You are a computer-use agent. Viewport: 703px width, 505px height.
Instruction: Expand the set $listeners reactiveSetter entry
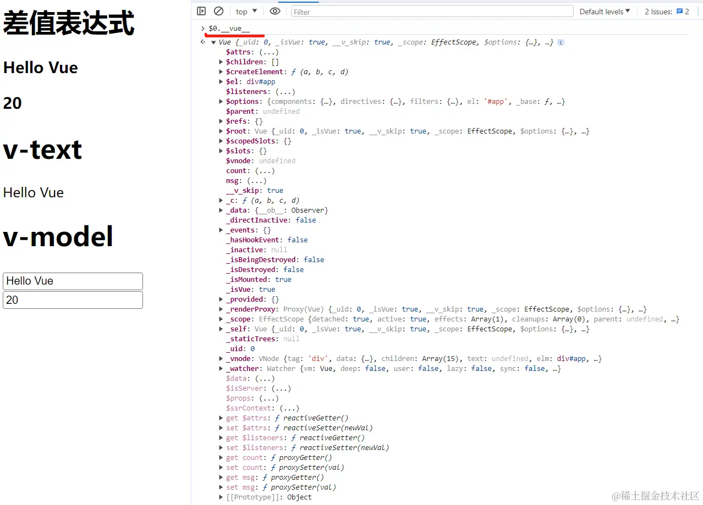pos(221,448)
